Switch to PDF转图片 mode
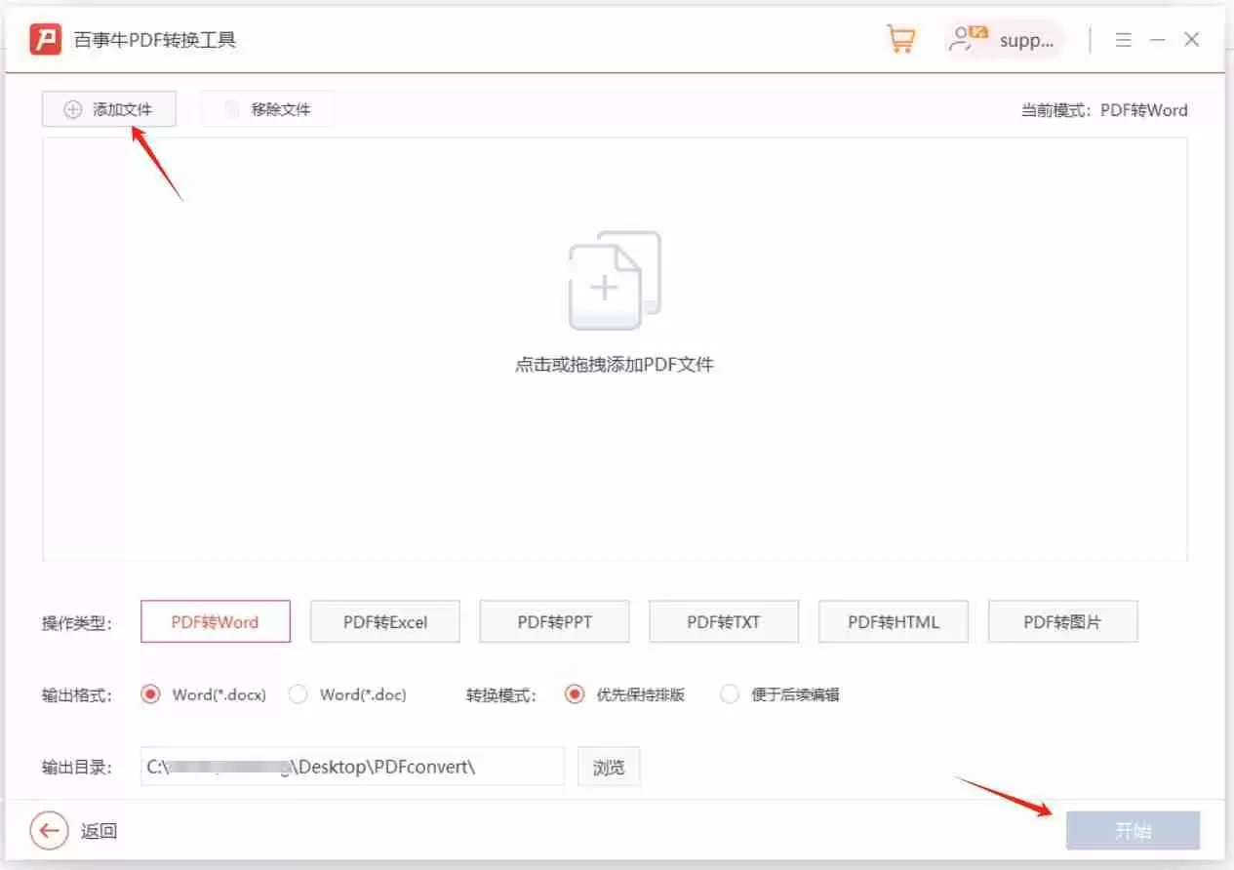Screen dimensions: 1234x870 tap(1062, 621)
